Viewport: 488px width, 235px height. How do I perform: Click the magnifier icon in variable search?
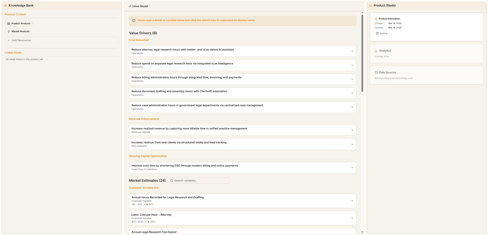[172, 181]
